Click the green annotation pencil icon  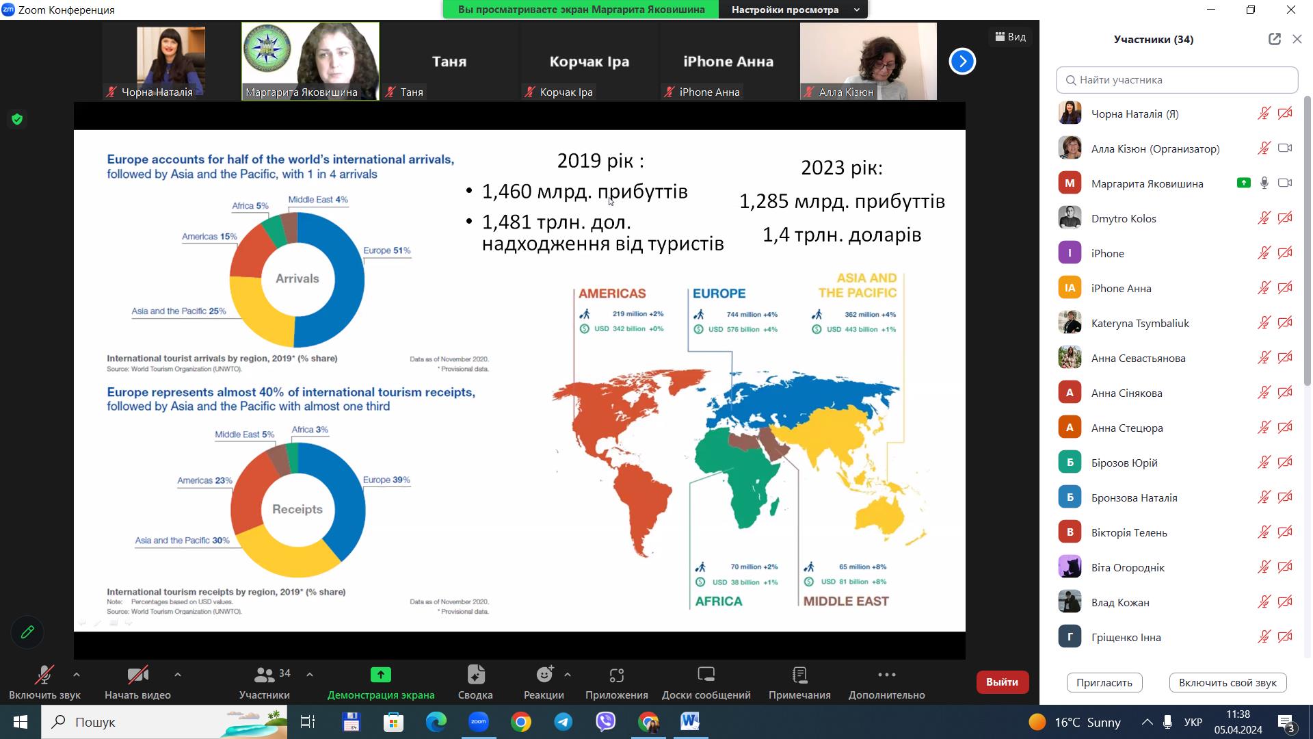click(27, 632)
